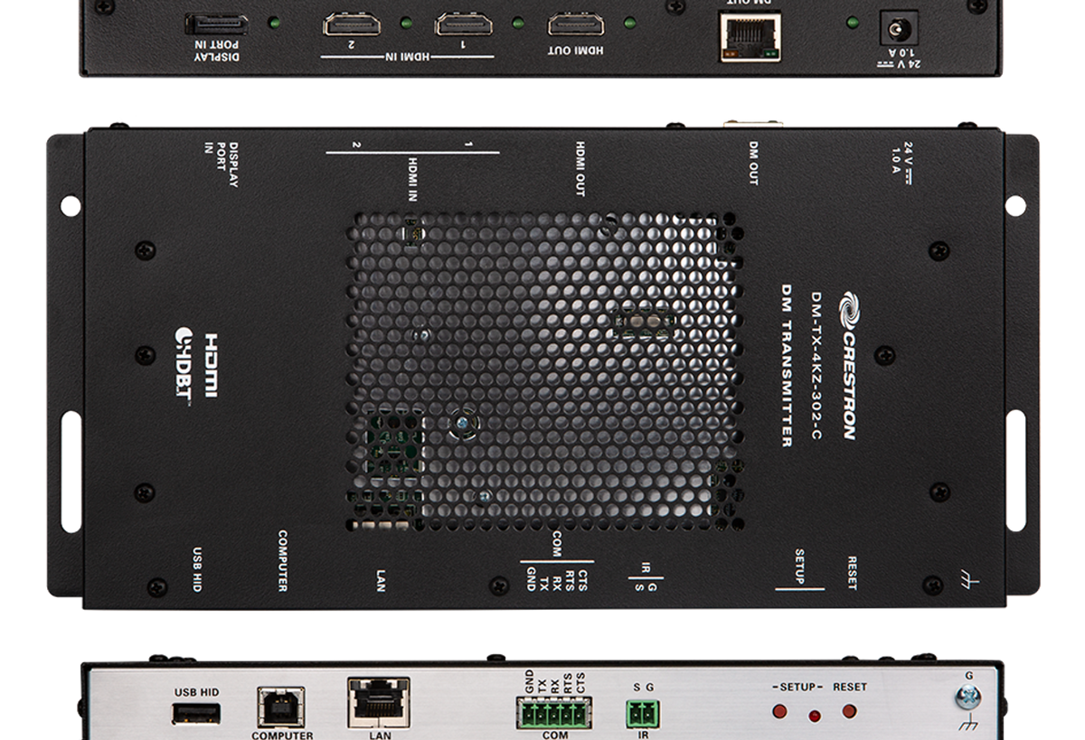This screenshot has height=740, width=1085.
Task: Click the "COMPUTER" label on top cover
Action: click(282, 561)
